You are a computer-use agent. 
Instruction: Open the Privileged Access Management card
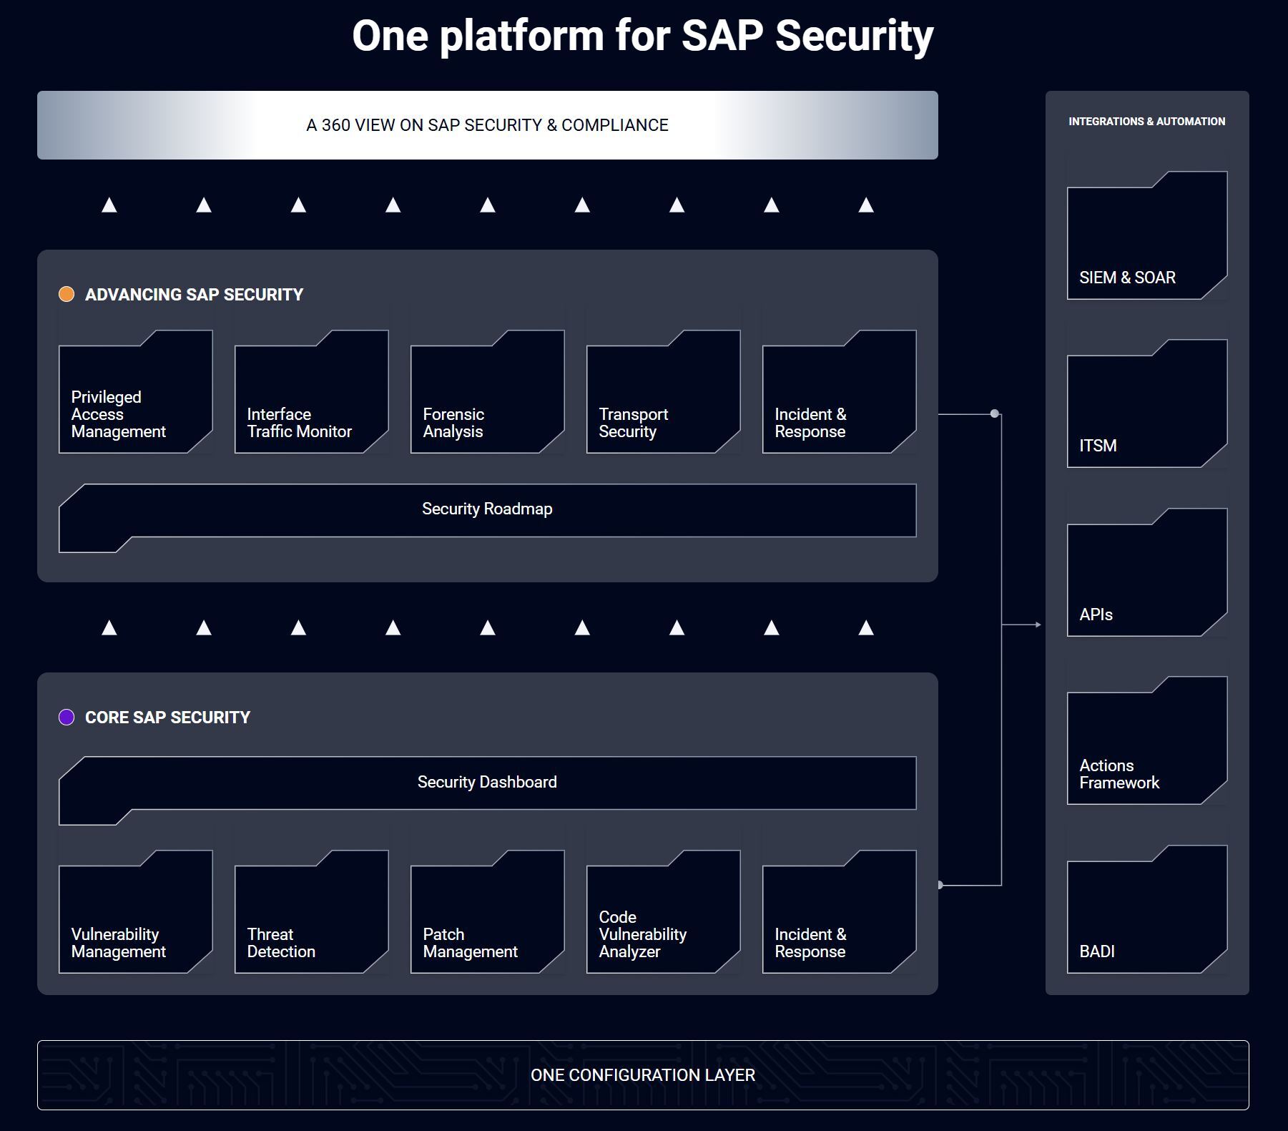pos(135,391)
